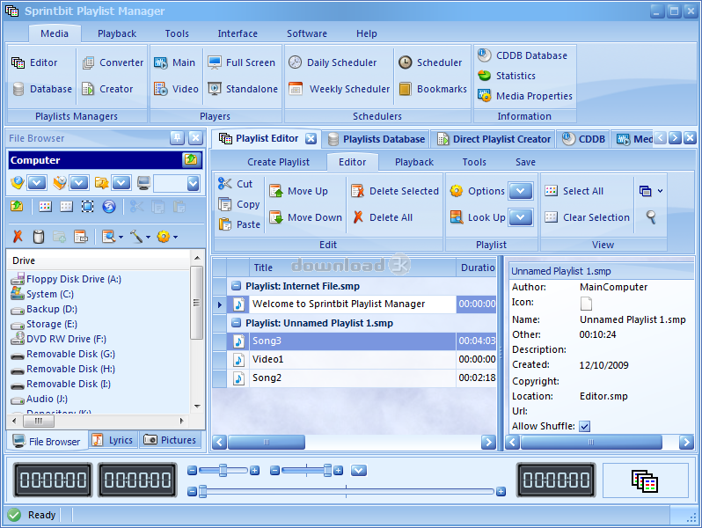Screen dimensions: 702x528
Task: Open the Scheduler clock item
Action: click(x=430, y=62)
